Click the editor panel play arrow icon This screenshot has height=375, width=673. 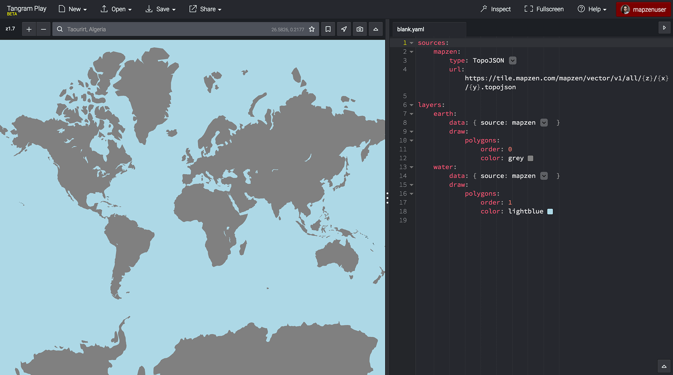[x=664, y=28]
